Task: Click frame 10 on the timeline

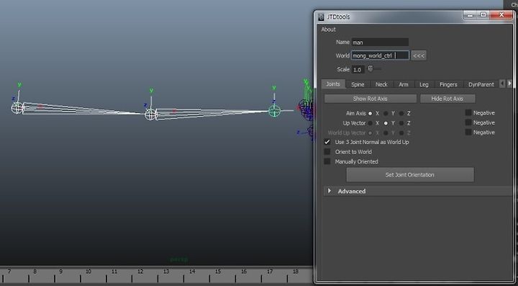Action: tap(88, 272)
